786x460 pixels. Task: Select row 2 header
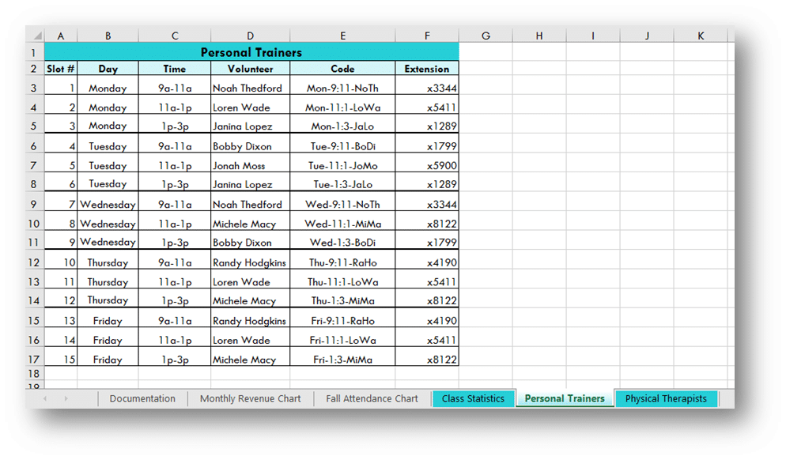click(x=33, y=69)
